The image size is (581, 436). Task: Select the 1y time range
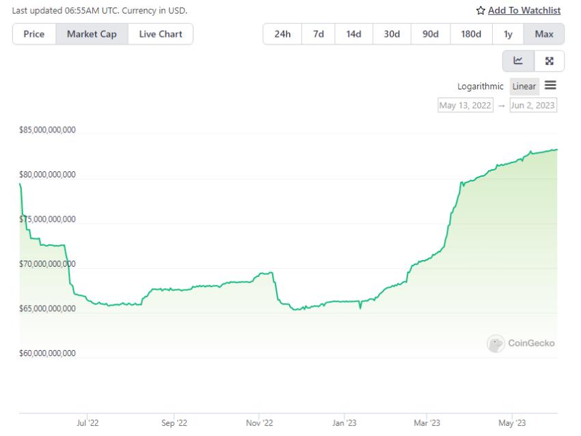coord(508,34)
